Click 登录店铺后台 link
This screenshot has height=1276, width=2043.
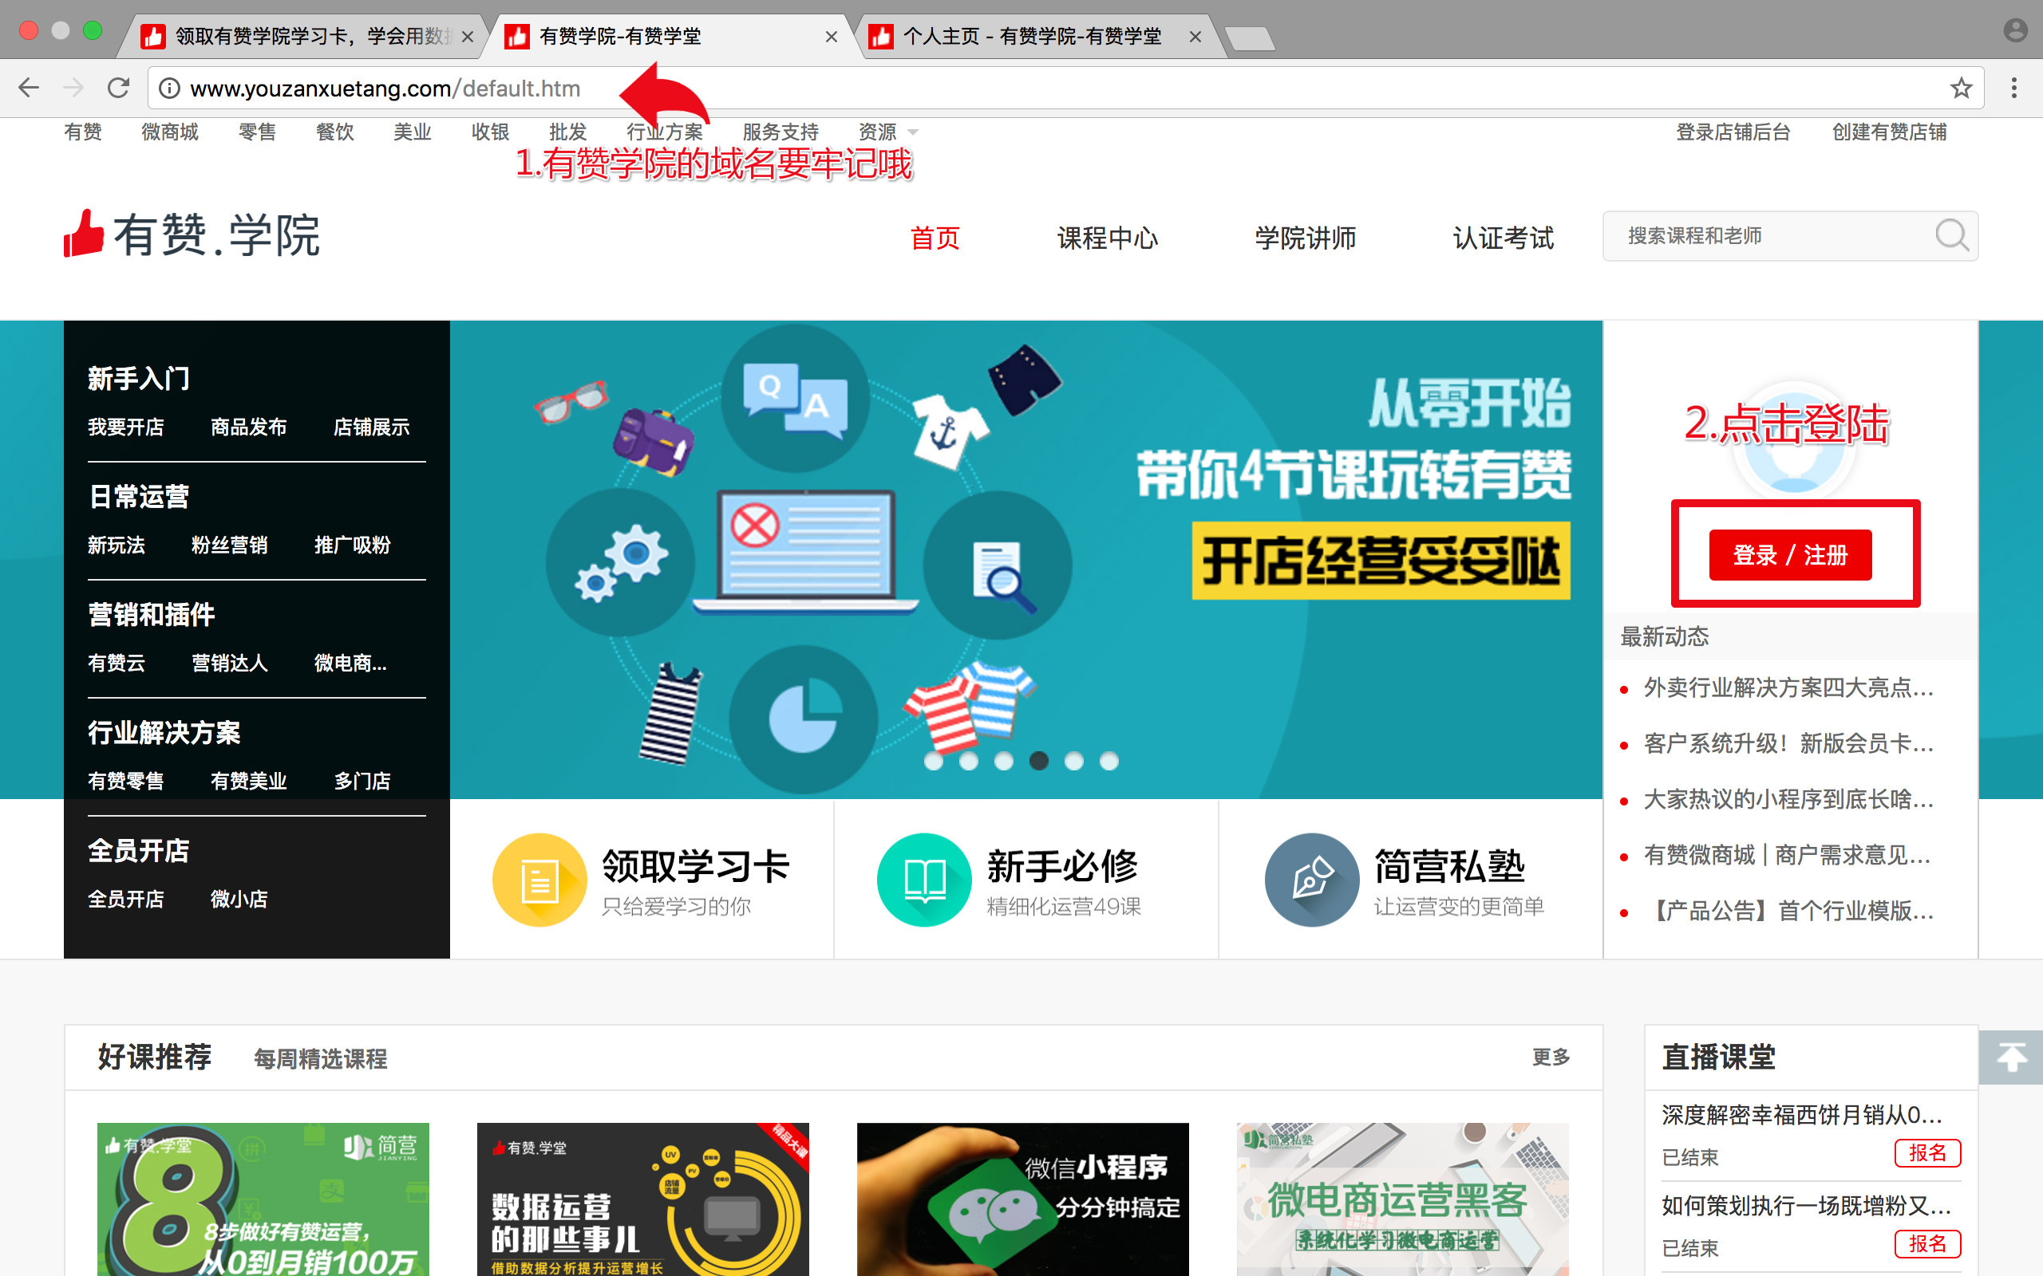[1733, 132]
